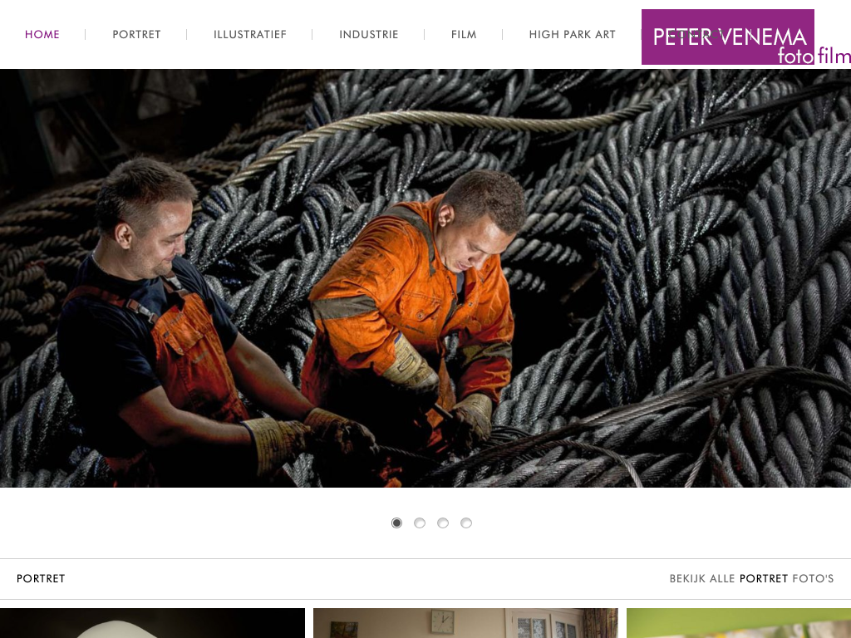Click the thick black rope coils in the slideshow
Viewport: 851px width, 638px height.
point(706,272)
